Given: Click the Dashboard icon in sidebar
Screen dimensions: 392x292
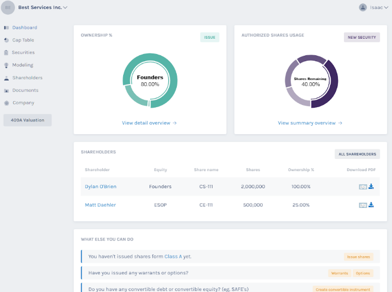Looking at the screenshot, I should coord(7,28).
